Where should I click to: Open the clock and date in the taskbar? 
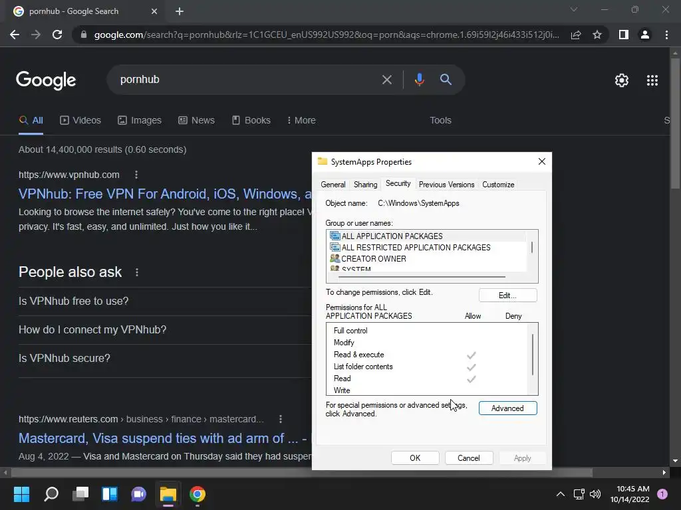pyautogui.click(x=630, y=494)
